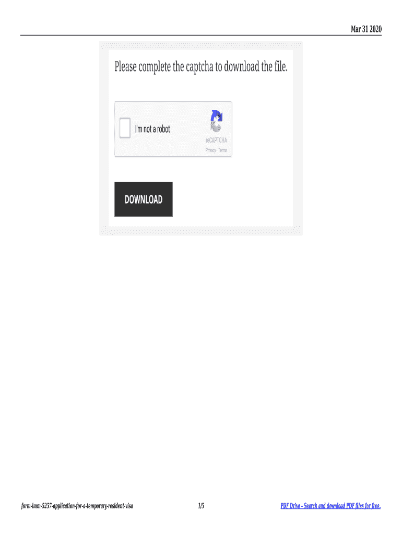Open the PDF Drive footer link
This screenshot has height=535, width=402.
pyautogui.click(x=330, y=506)
